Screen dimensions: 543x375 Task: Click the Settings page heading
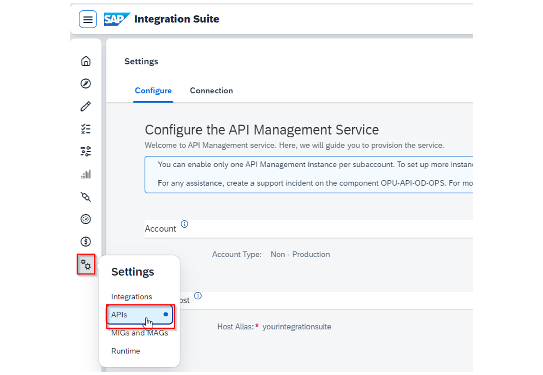coord(141,61)
